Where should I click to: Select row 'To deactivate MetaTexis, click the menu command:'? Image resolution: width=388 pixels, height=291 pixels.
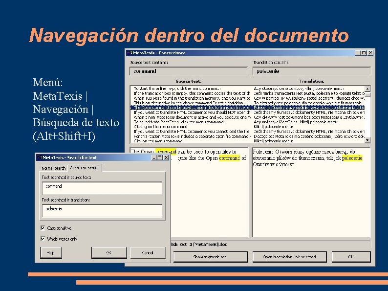[247, 122]
